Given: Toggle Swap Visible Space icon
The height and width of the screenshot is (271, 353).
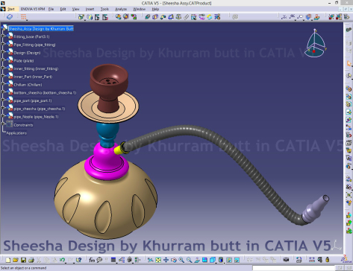Looking at the screenshot, I should (237, 260).
